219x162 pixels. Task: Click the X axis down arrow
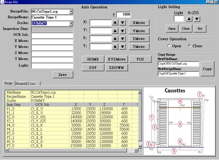(x=122, y=23)
